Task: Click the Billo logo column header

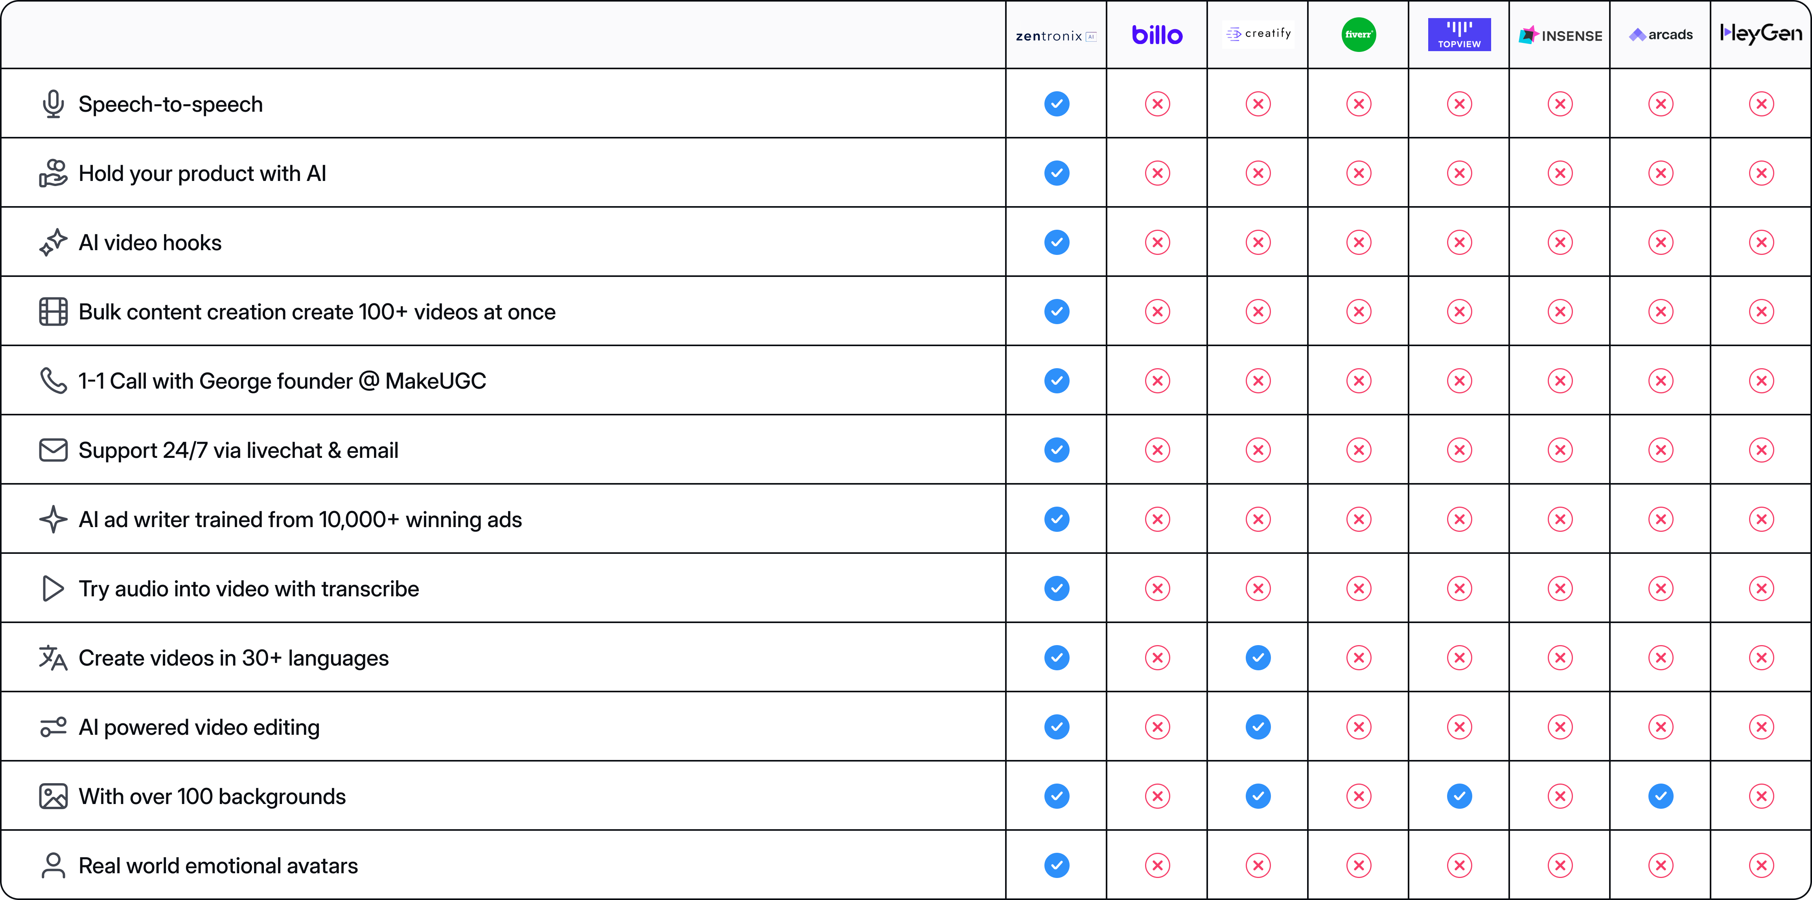Action: click(1157, 35)
